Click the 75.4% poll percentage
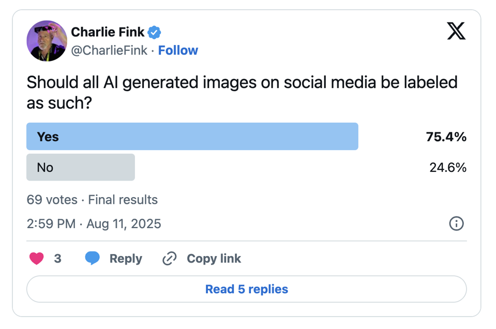Screen dimensions: 496x329 [x=446, y=137]
